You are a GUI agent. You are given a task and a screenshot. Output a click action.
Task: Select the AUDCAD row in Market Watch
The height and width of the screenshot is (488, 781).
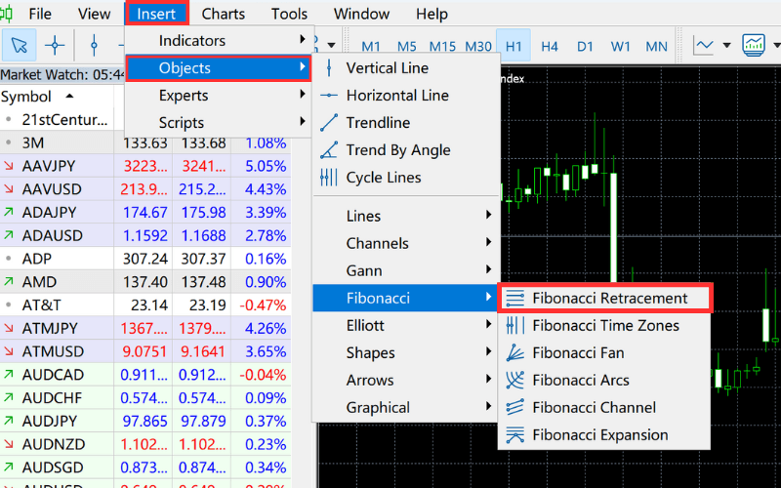[x=53, y=375]
